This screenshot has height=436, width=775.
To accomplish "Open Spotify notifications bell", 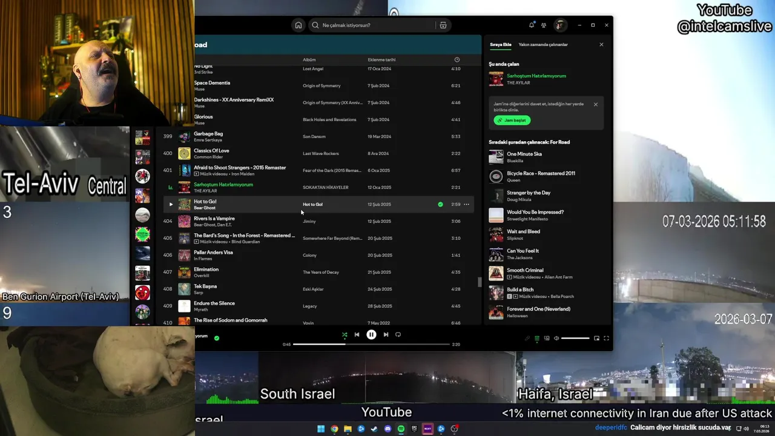I will pyautogui.click(x=532, y=25).
